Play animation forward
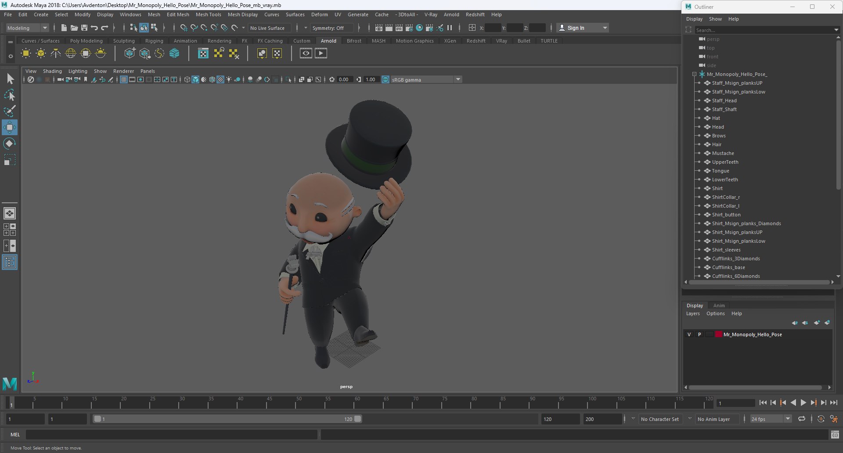 tap(803, 403)
